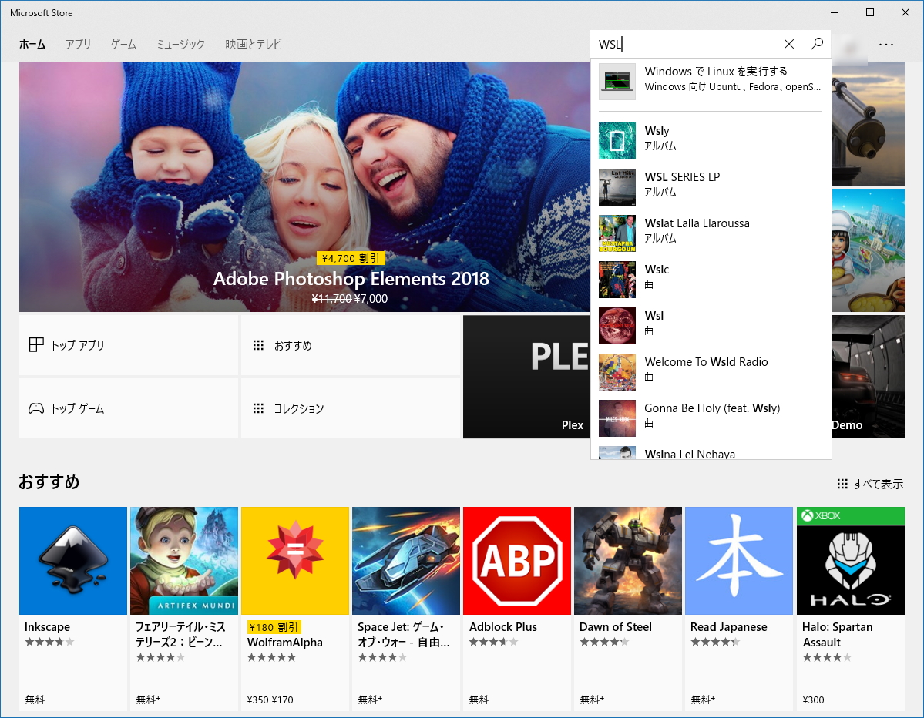924x718 pixels.
Task: Open the Adobe Photoshop Elements 2018 banner
Action: pos(351,279)
